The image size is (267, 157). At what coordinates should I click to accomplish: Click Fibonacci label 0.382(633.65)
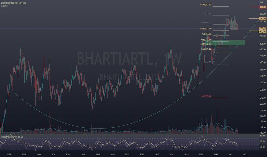[x=206, y=29]
